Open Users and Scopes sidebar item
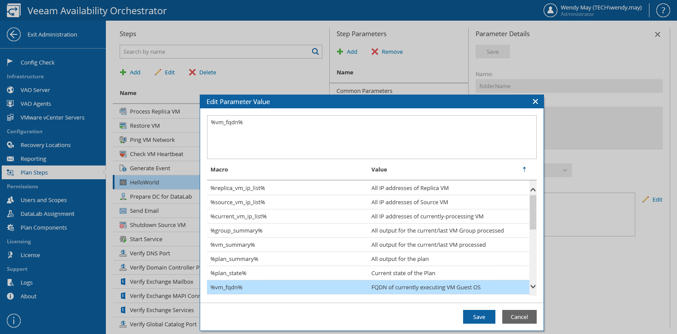This screenshot has height=334, width=677. (x=43, y=200)
